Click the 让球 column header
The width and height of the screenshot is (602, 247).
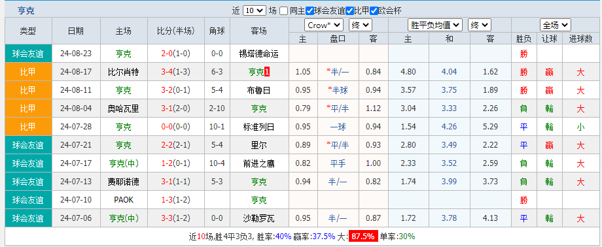(x=550, y=39)
